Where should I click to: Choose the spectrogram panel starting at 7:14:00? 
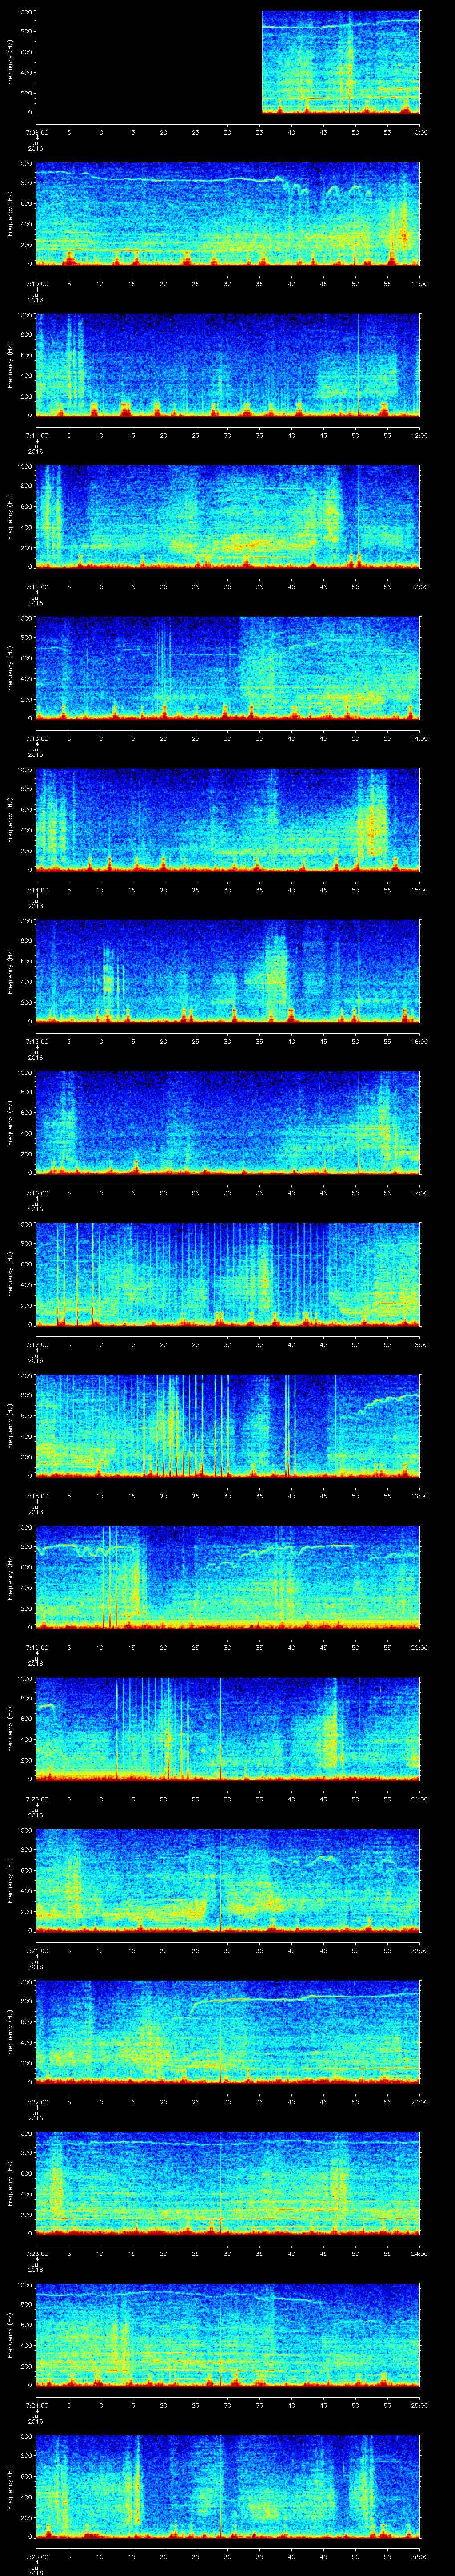[228, 819]
